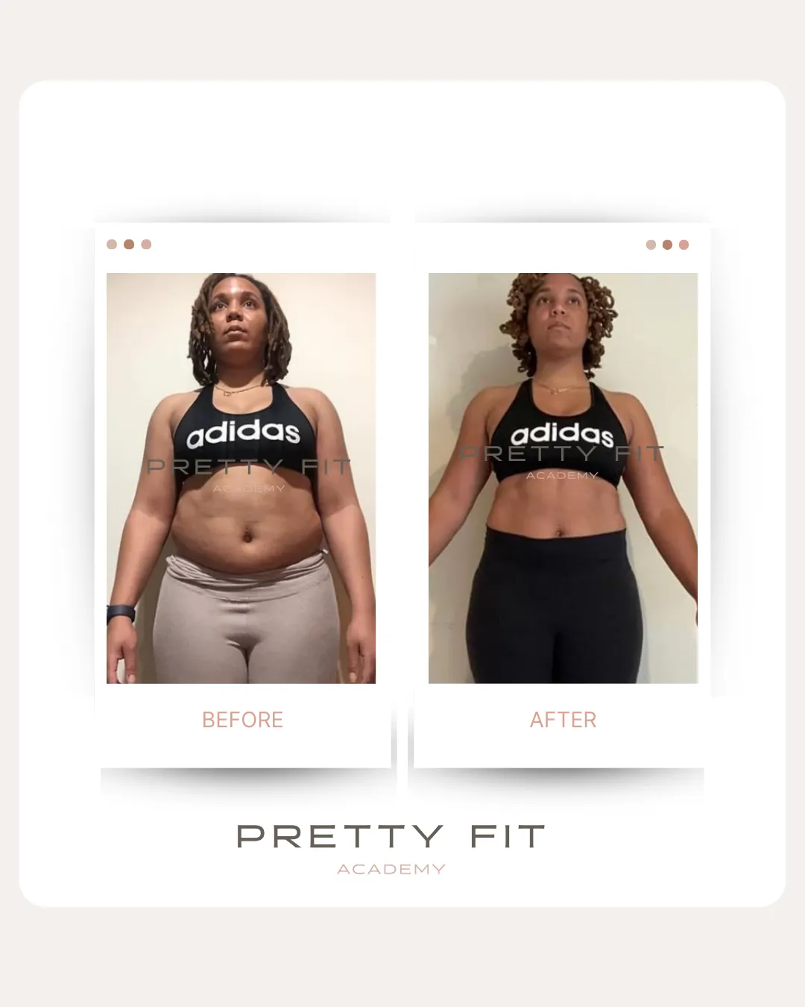Click the adidas logo in the After photo
The height and width of the screenshot is (1007, 805).
562,436
